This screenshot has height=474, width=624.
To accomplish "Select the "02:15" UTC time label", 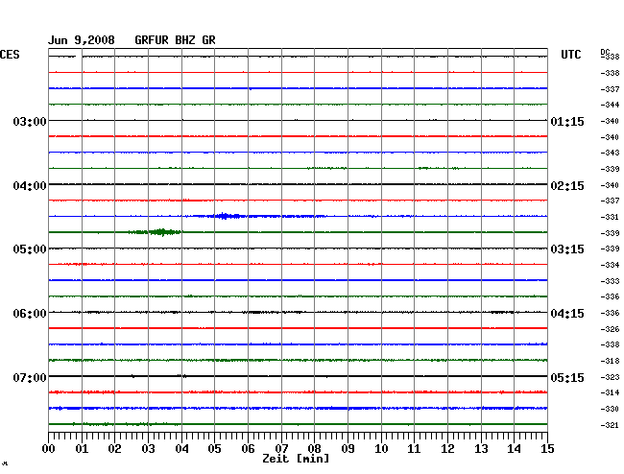I will 567,186.
